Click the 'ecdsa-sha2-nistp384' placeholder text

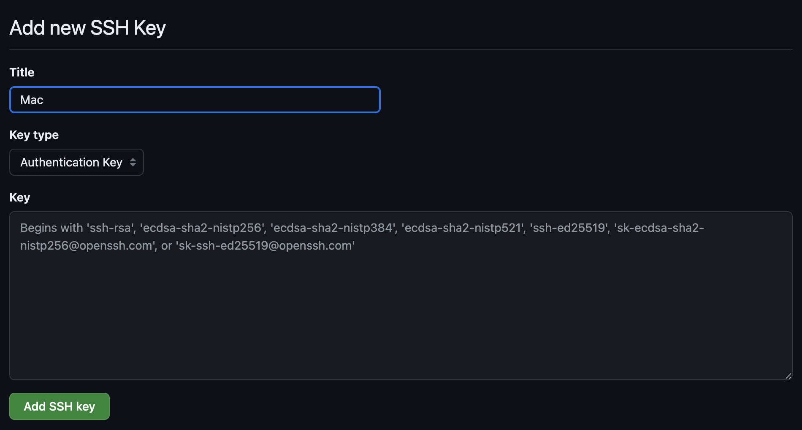pos(333,228)
